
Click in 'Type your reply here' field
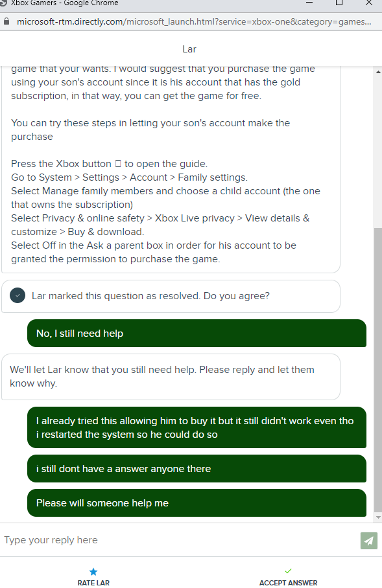(x=180, y=540)
